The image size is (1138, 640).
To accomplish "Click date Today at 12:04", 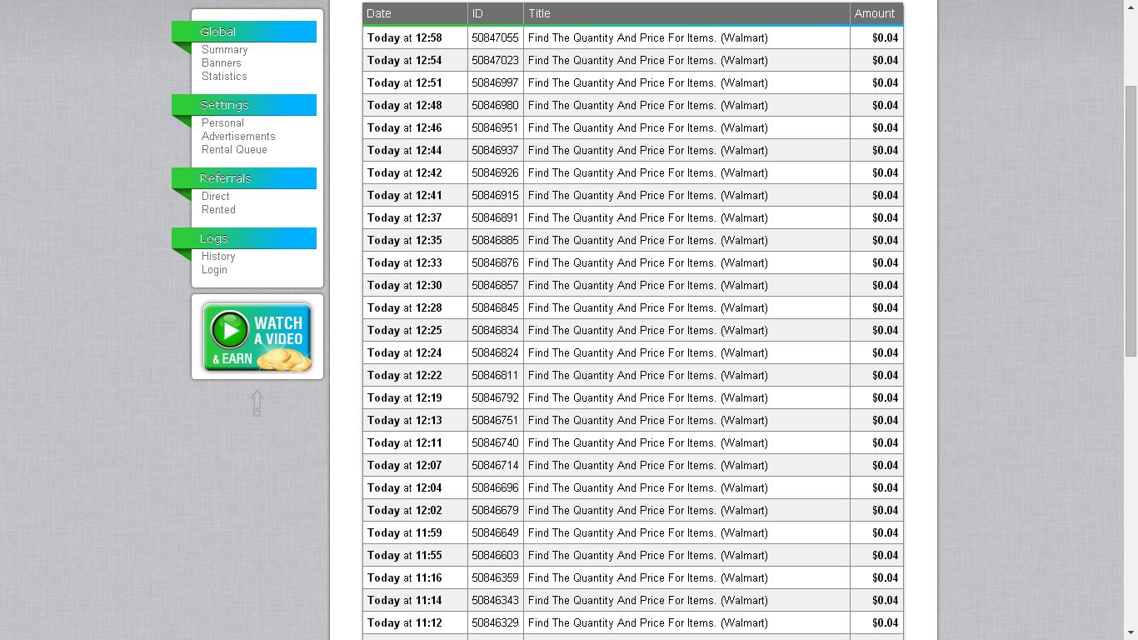I will click(x=405, y=487).
